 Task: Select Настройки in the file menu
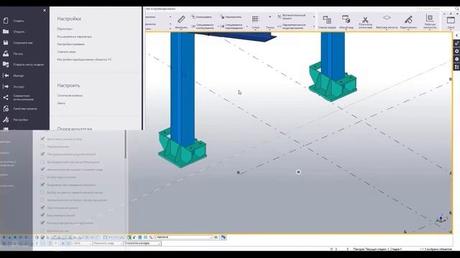21,120
